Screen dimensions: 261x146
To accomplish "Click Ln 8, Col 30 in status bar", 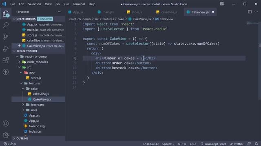I will [x=151, y=144].
